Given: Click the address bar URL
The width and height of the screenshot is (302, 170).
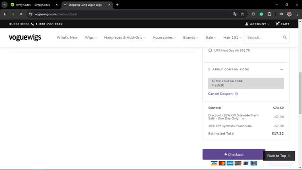Looking at the screenshot, I should pos(56,14).
